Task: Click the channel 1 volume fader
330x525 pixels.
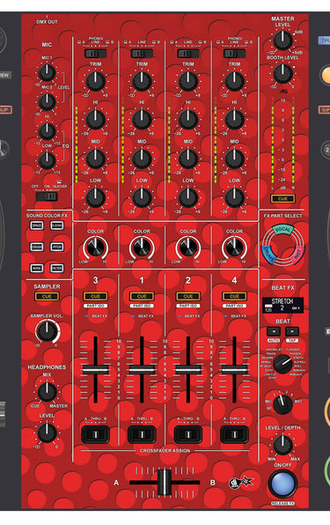Action: coord(142,370)
